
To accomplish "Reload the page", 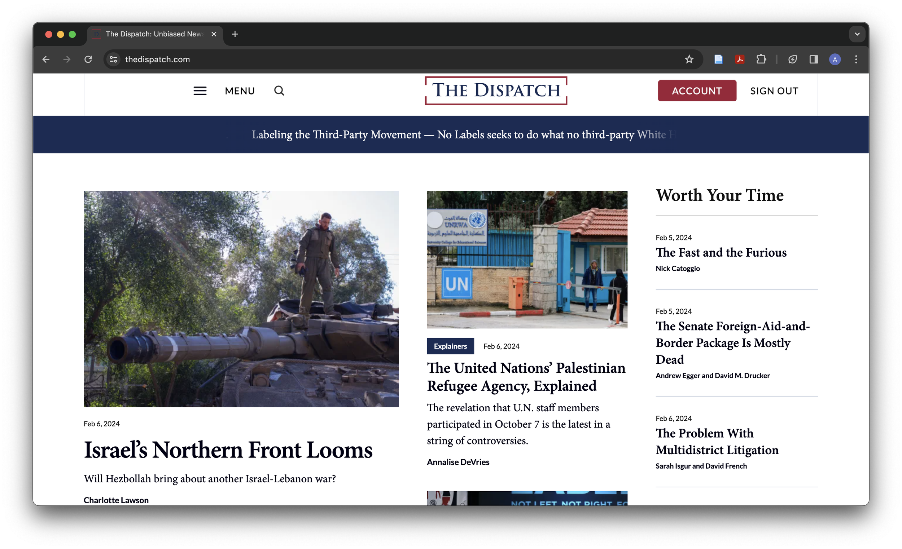I will [88, 59].
